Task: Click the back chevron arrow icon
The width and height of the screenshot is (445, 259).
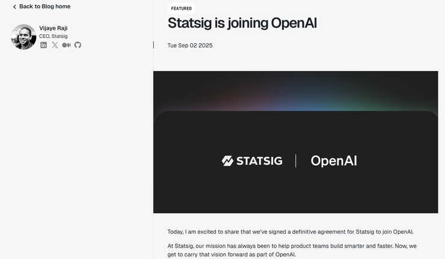Action: point(14,7)
